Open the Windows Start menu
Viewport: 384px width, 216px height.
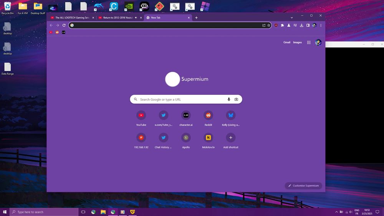[x=5, y=212]
